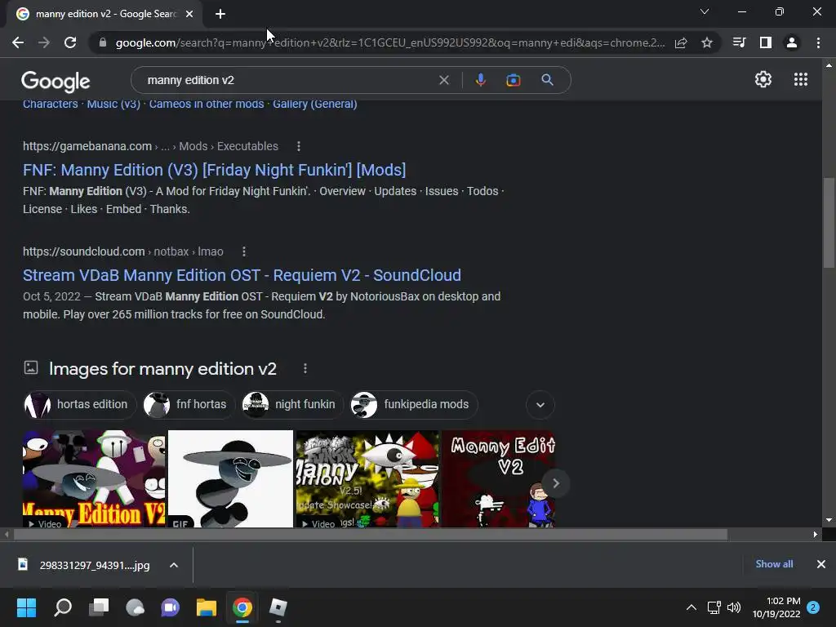The width and height of the screenshot is (836, 627).
Task: Open a new browser tab
Action: click(220, 14)
